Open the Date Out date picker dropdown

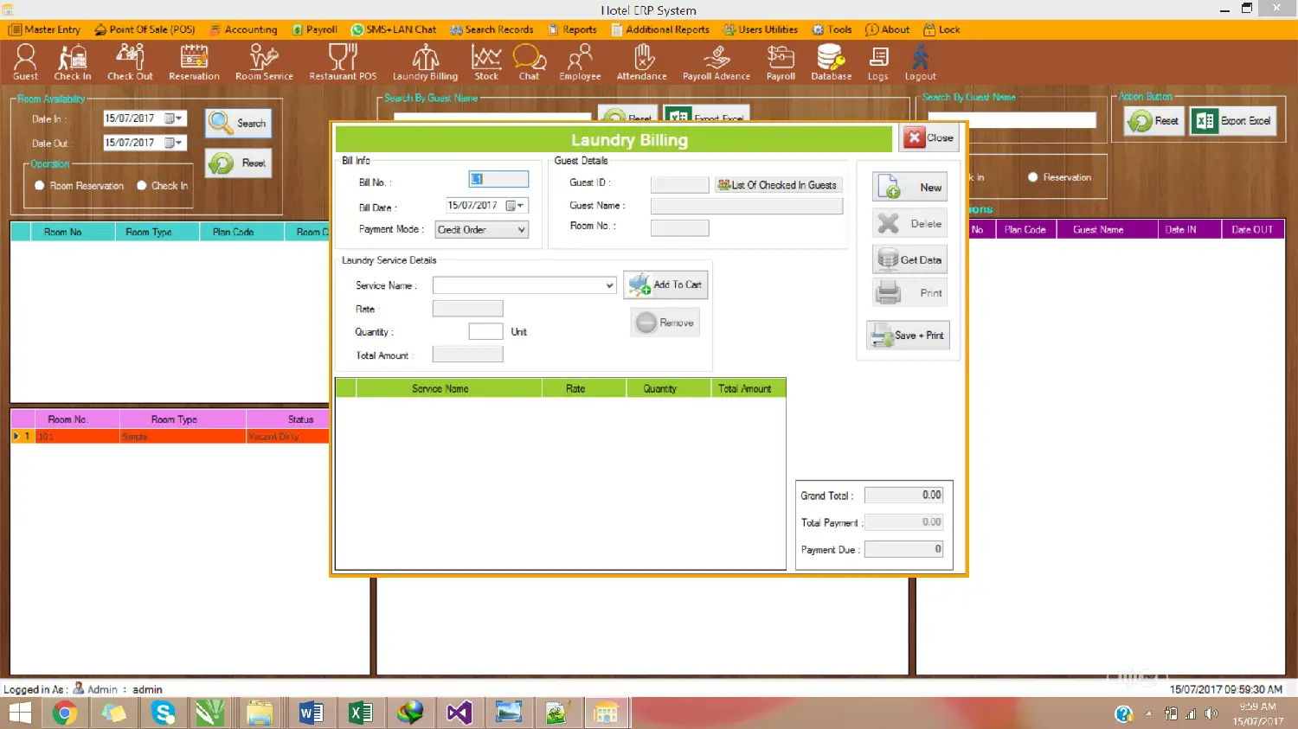174,143
